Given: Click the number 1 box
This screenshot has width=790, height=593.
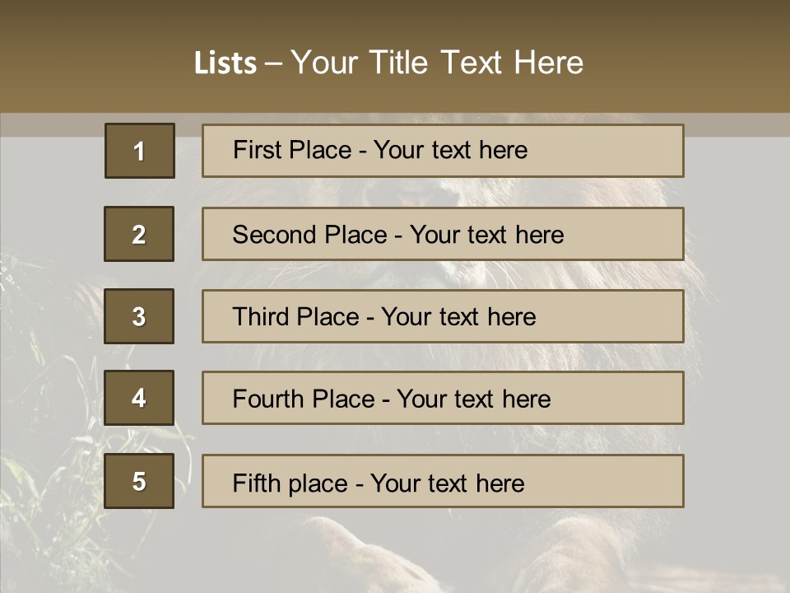Looking at the screenshot, I should point(140,151).
